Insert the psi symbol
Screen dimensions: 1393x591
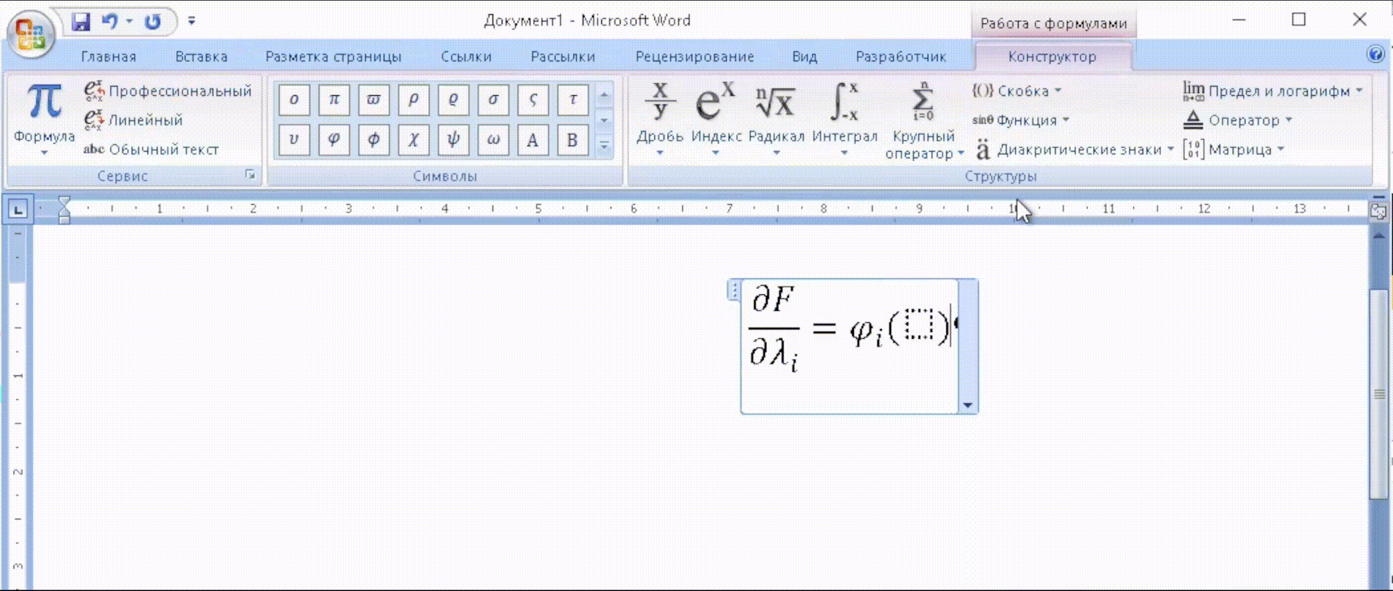[x=453, y=140]
